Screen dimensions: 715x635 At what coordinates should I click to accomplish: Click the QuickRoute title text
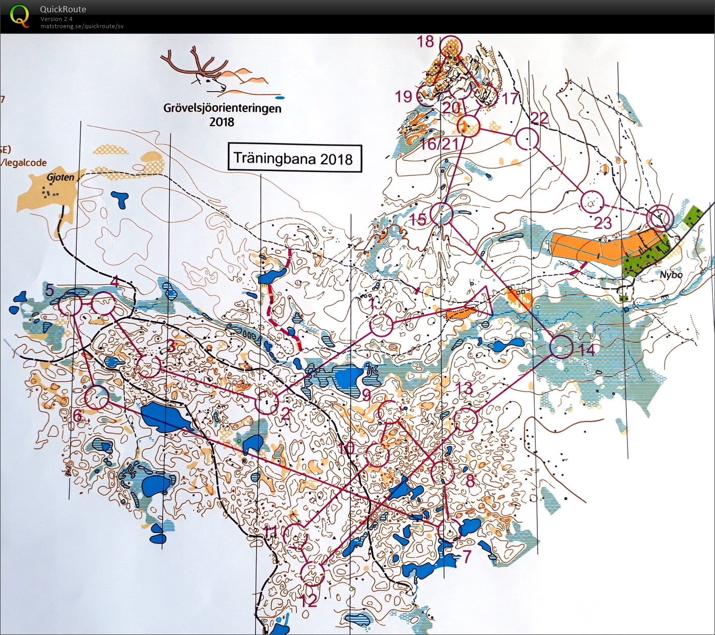[x=63, y=9]
